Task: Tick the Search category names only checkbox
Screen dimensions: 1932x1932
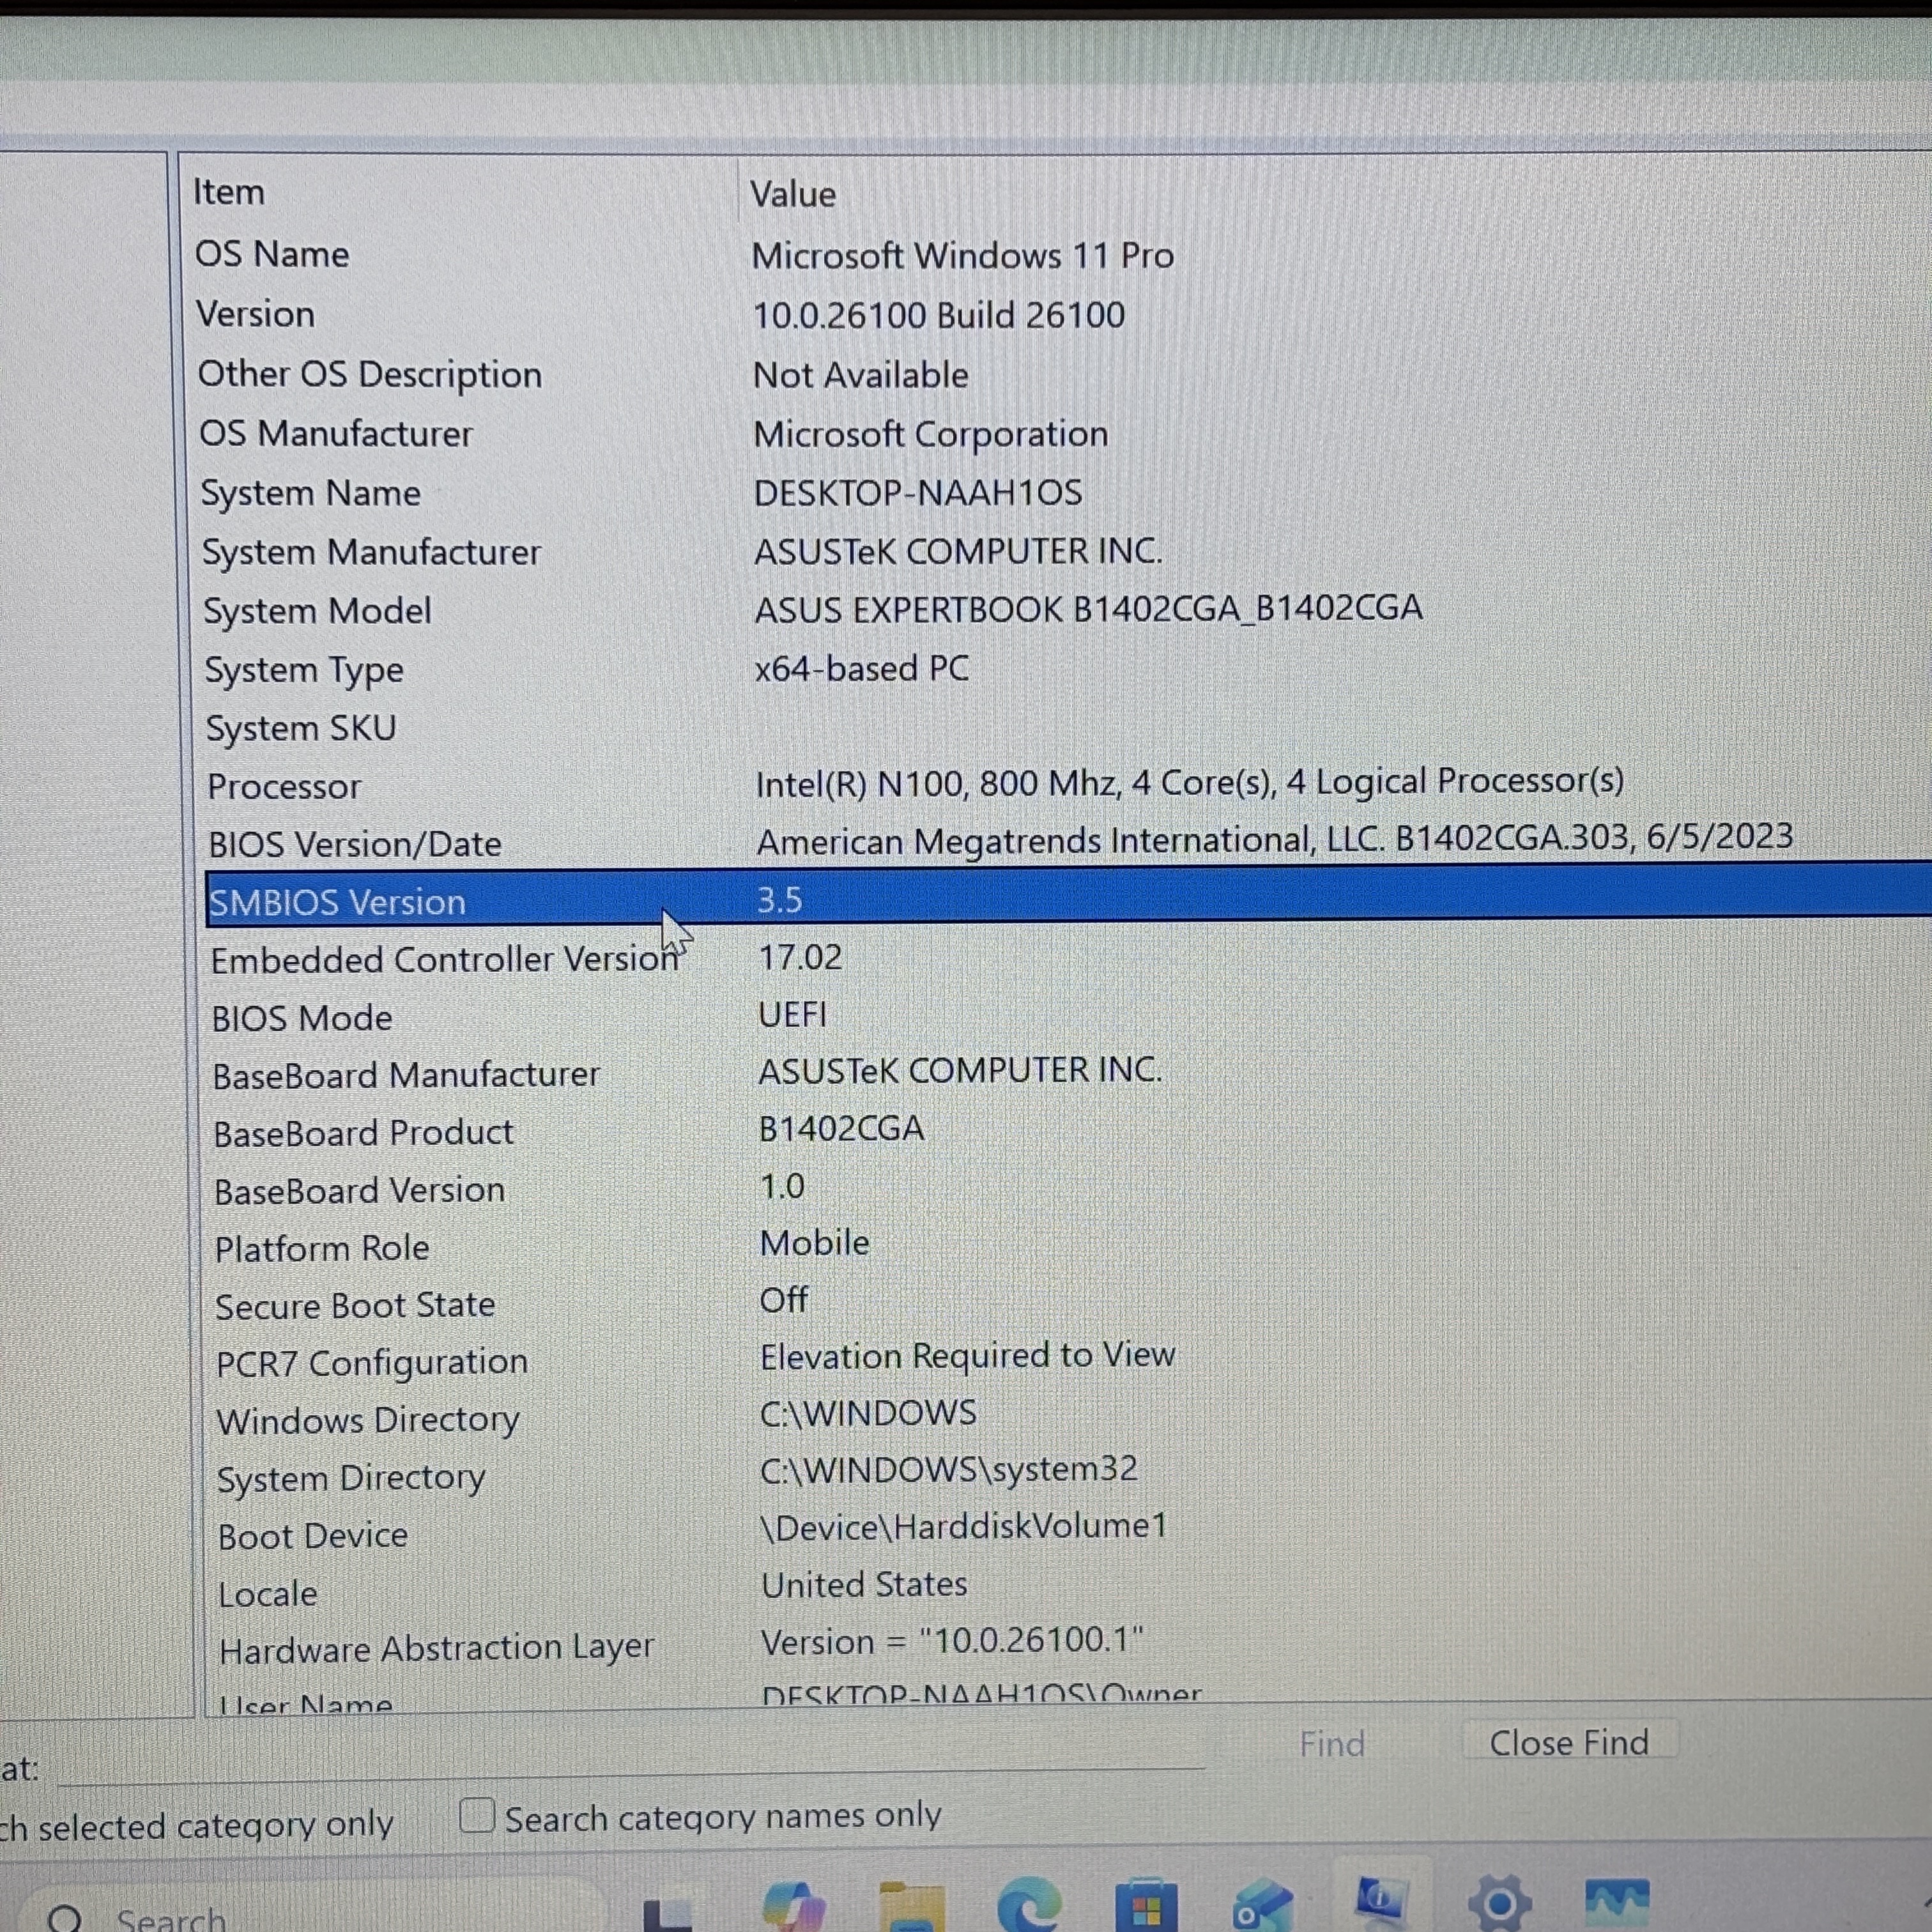Action: point(477,1815)
